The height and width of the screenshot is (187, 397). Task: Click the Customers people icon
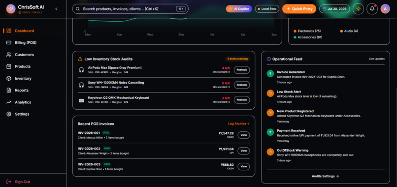pyautogui.click(x=9, y=55)
